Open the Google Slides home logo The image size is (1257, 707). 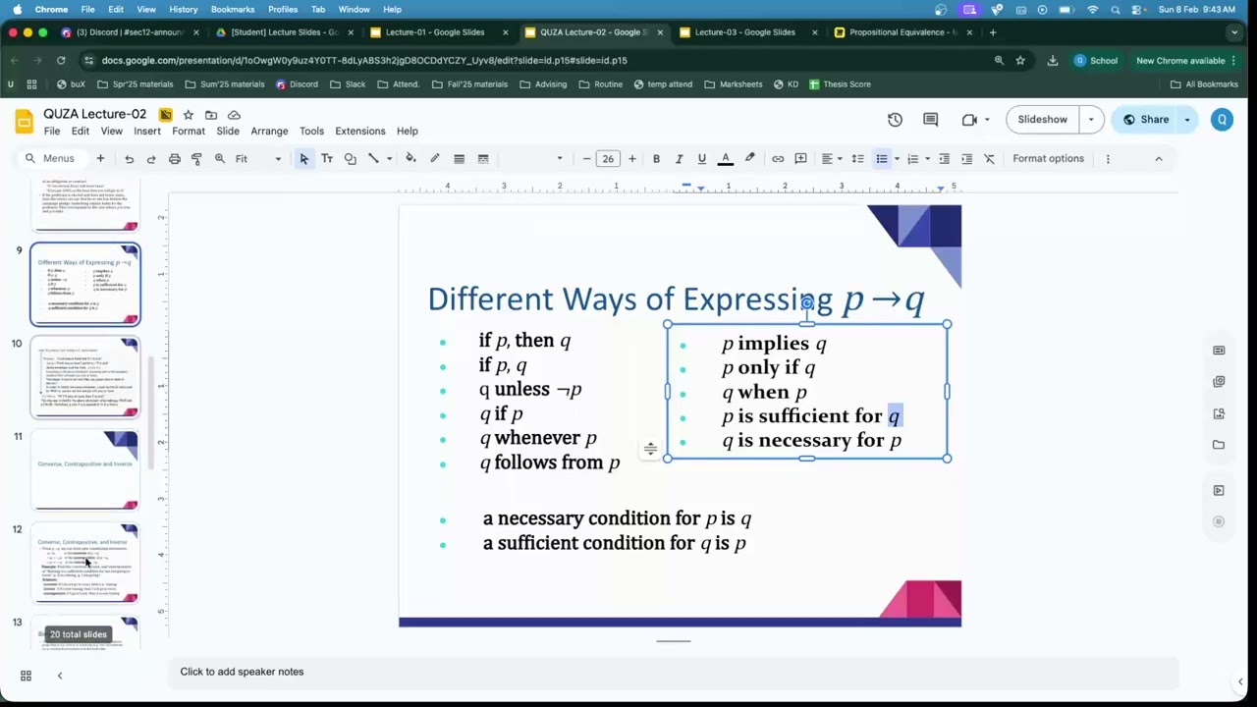[24, 121]
